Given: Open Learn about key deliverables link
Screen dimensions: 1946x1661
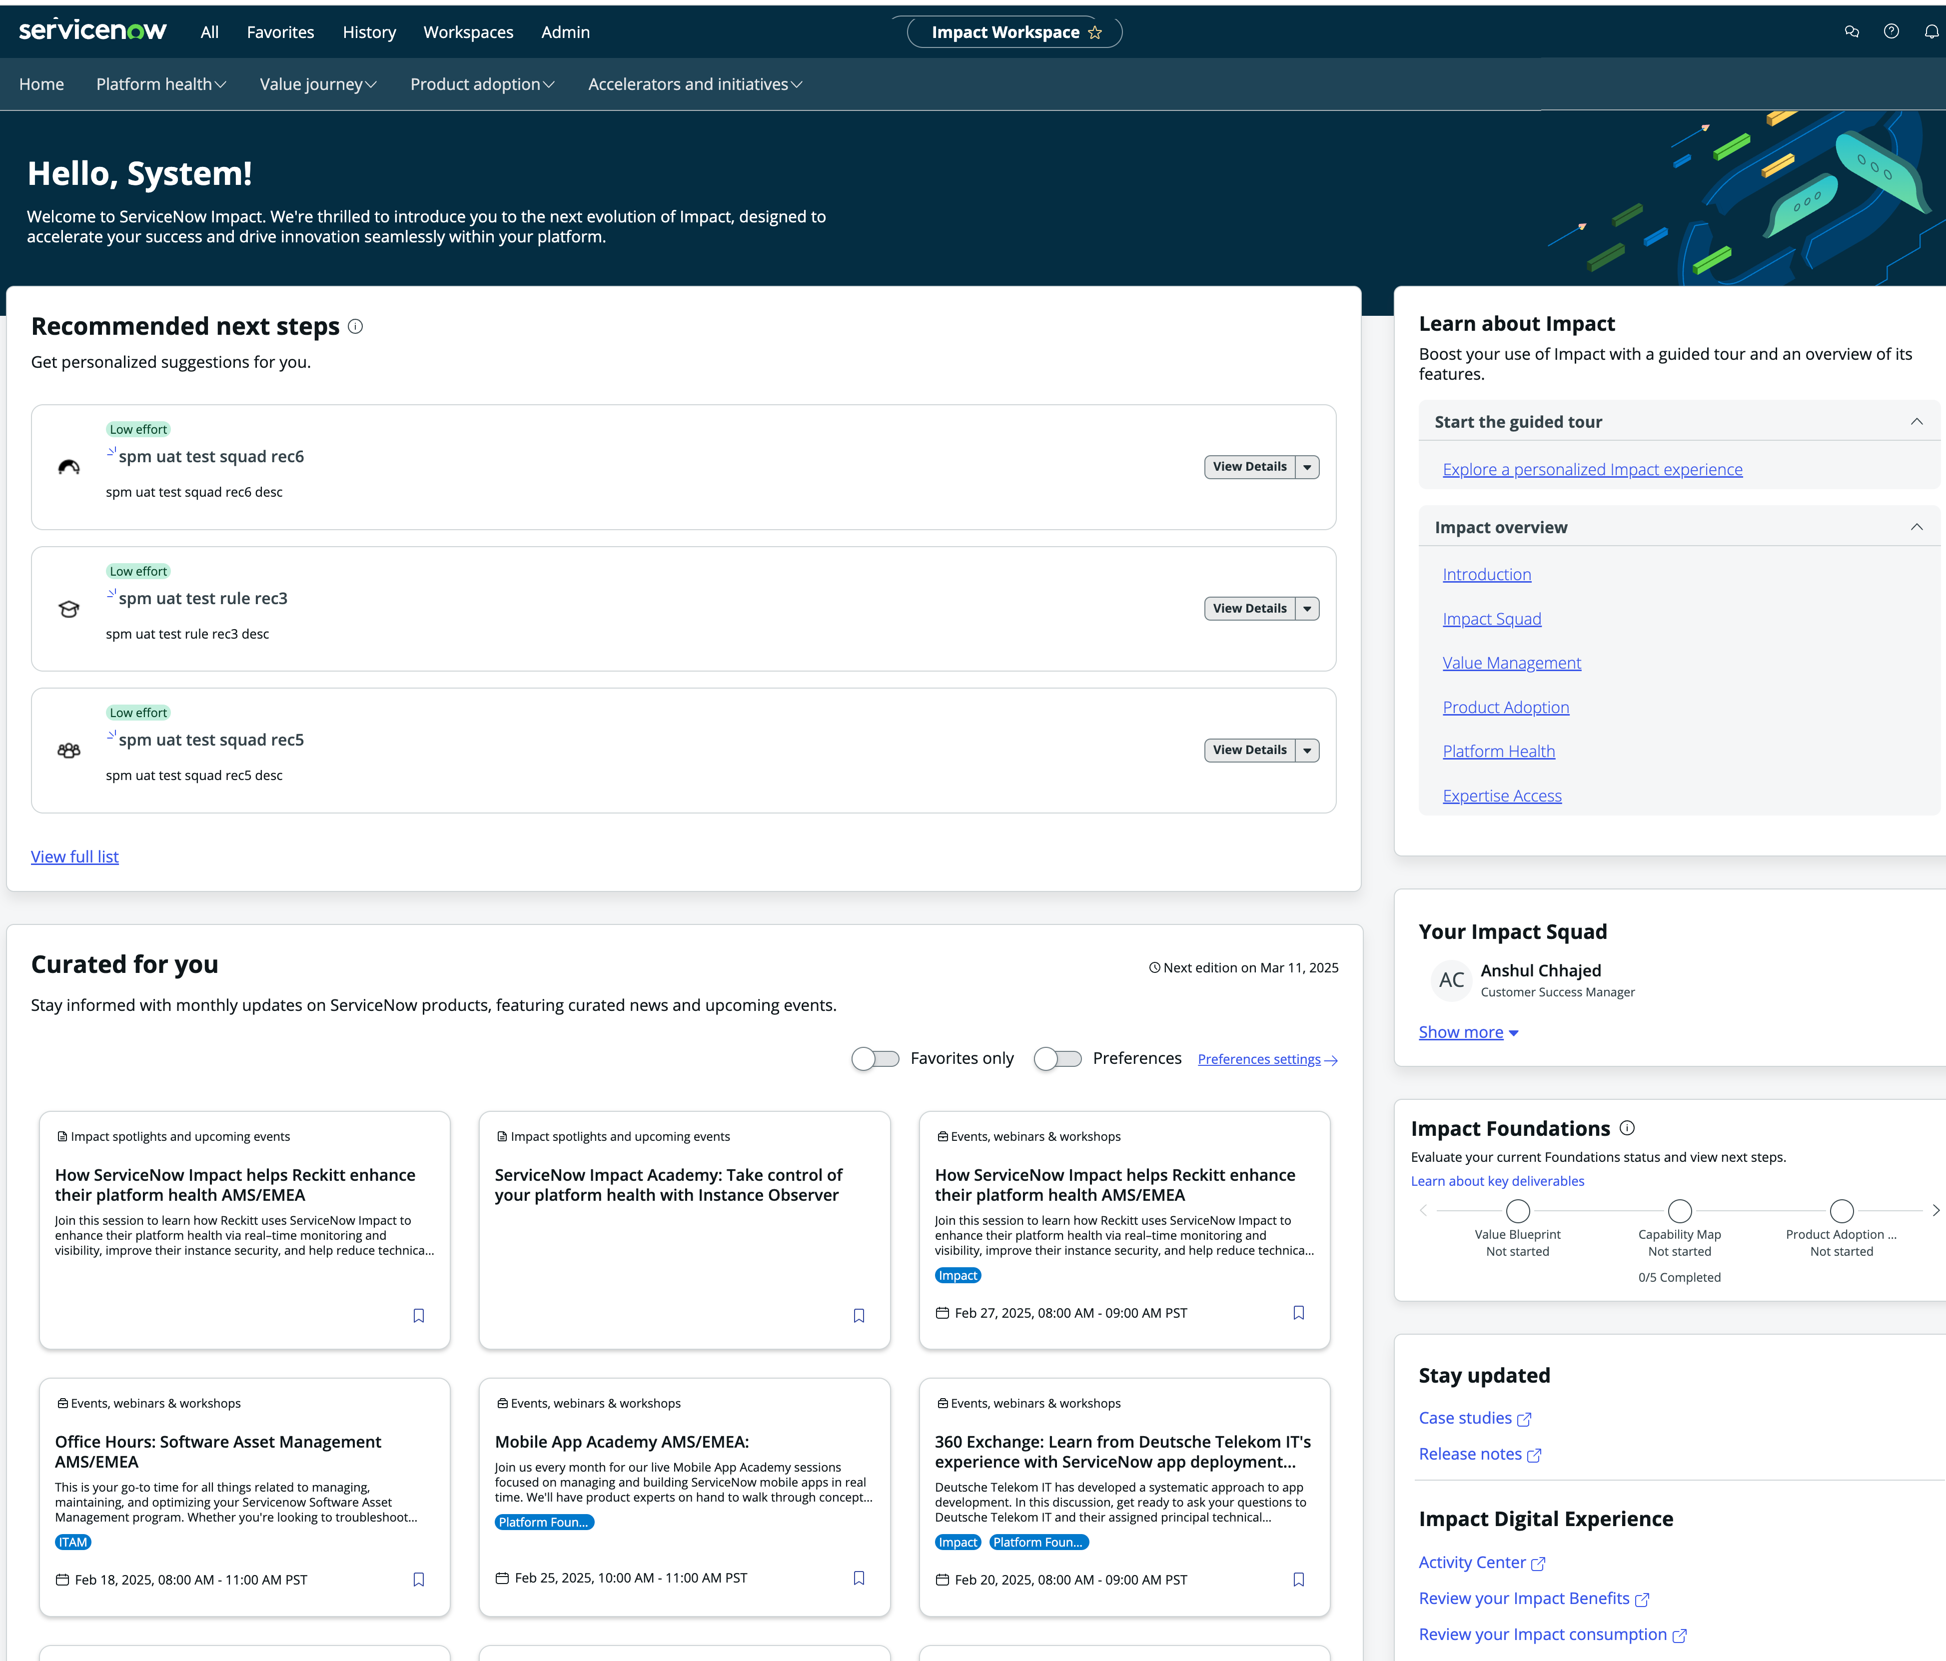Looking at the screenshot, I should [1497, 1181].
